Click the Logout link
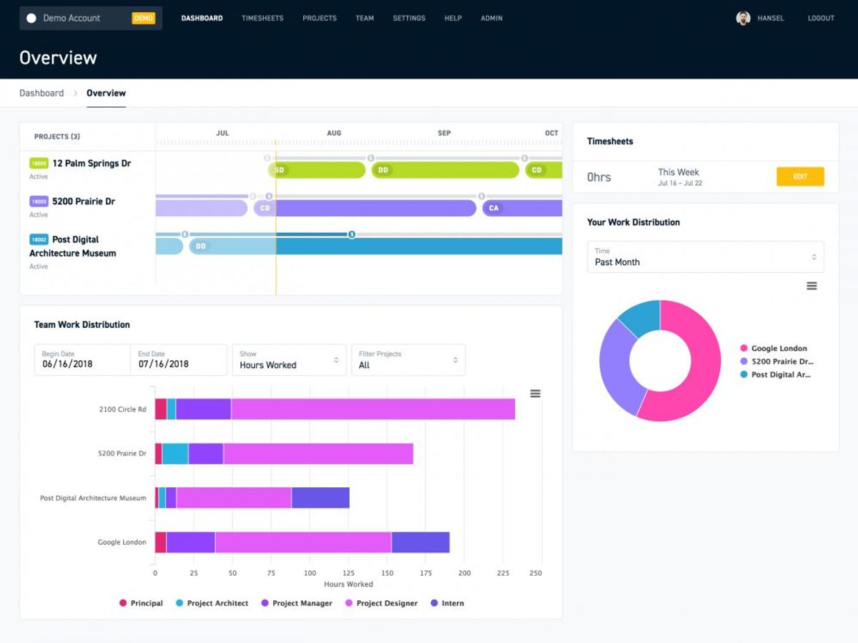Screen dimensions: 858x643 [x=821, y=18]
